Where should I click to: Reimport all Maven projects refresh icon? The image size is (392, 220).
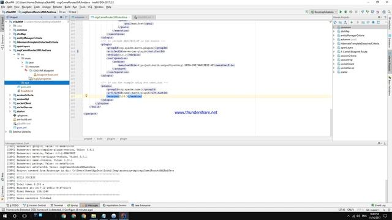[x=335, y=23]
